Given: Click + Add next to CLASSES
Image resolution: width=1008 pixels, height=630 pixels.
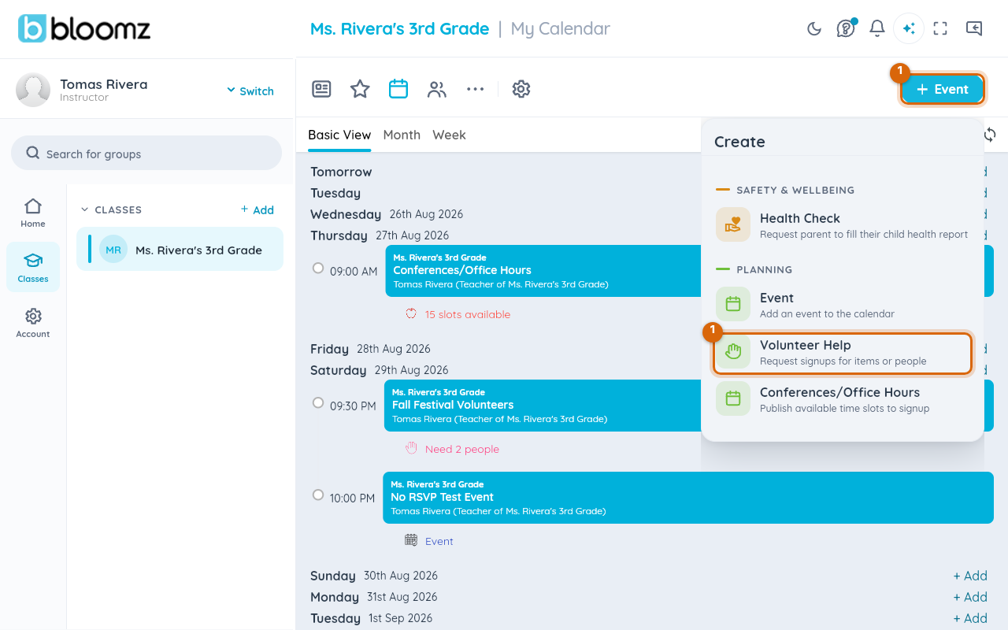Looking at the screenshot, I should 258,209.
